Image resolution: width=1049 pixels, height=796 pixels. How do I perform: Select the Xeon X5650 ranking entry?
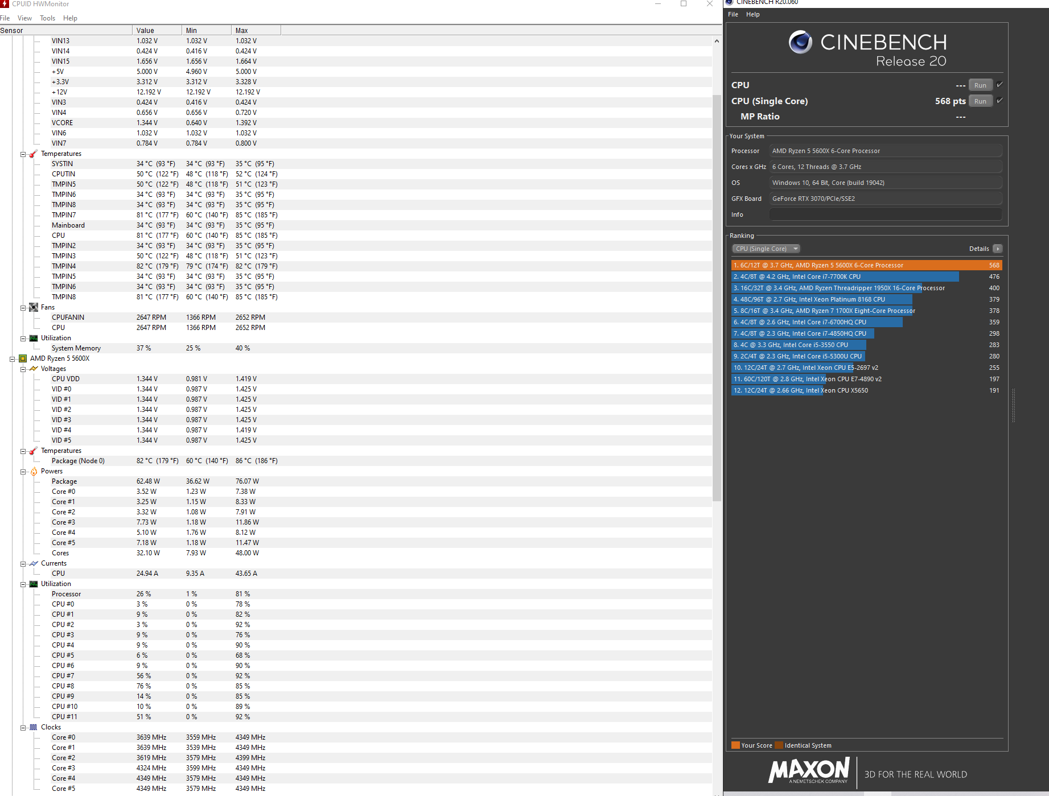[866, 390]
